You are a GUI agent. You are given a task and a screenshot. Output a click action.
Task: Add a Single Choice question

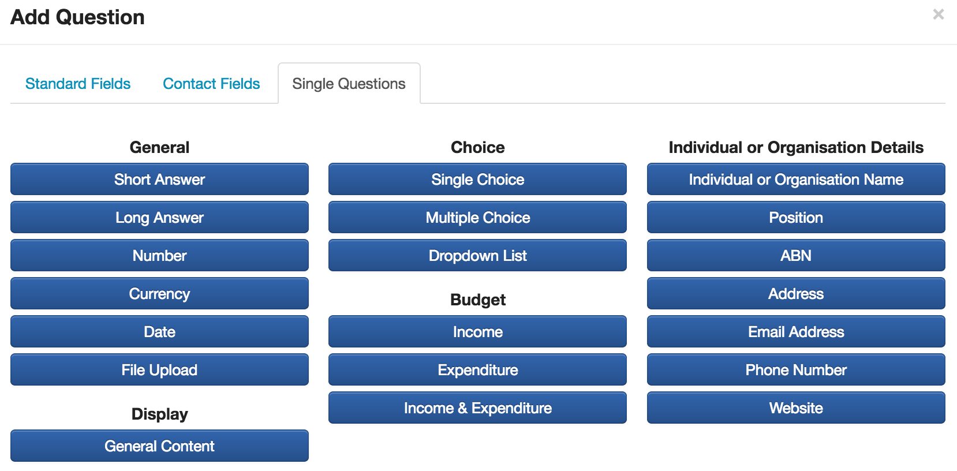(x=477, y=180)
